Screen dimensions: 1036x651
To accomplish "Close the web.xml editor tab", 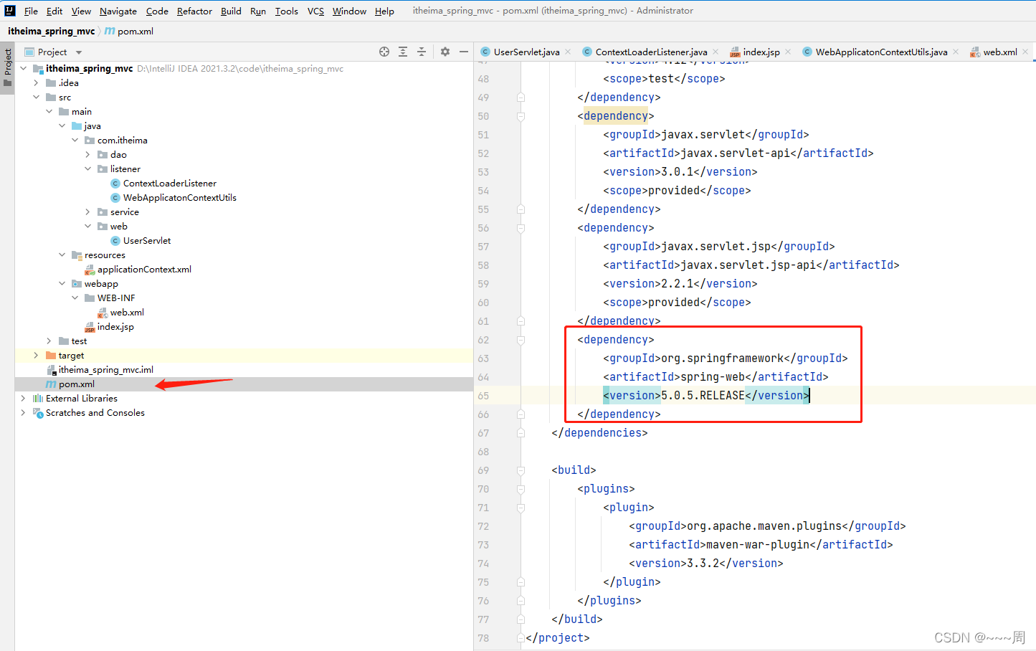I will click(x=1025, y=52).
